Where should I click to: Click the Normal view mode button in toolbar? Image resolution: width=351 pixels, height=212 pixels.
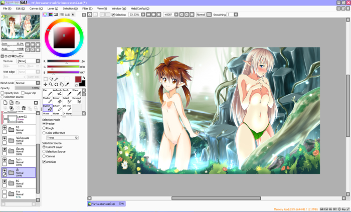coord(201,15)
